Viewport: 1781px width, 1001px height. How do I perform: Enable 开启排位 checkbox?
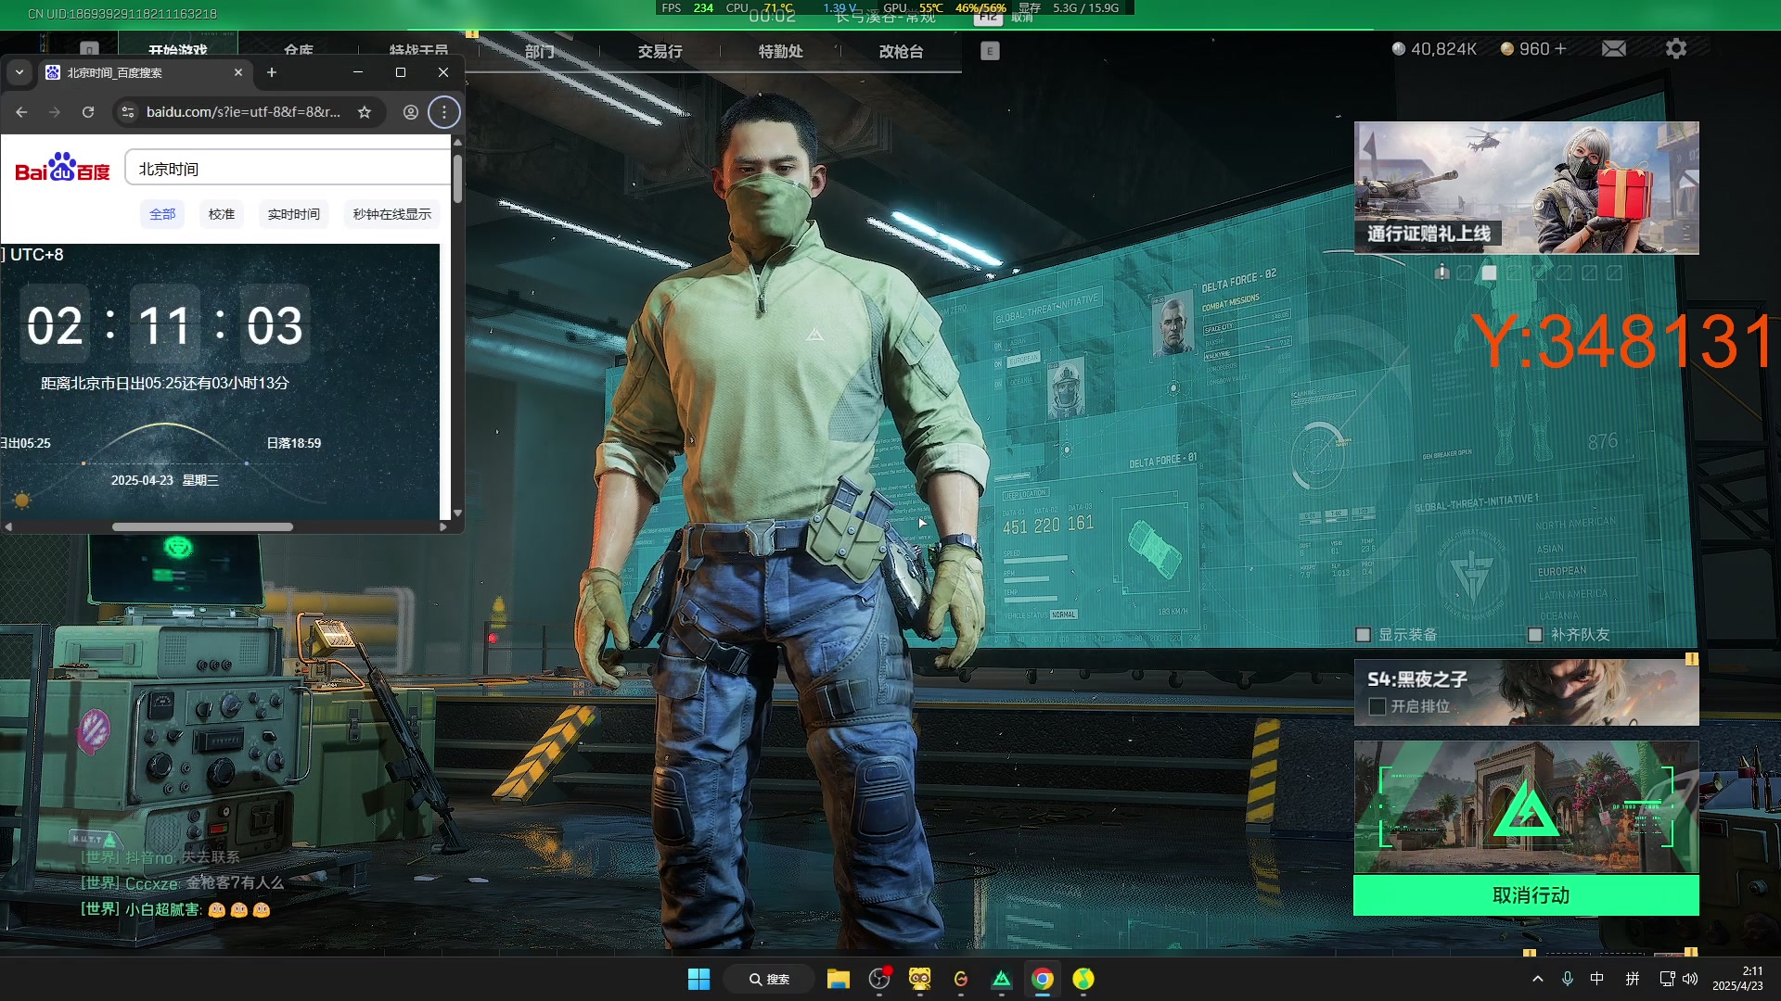(1377, 706)
